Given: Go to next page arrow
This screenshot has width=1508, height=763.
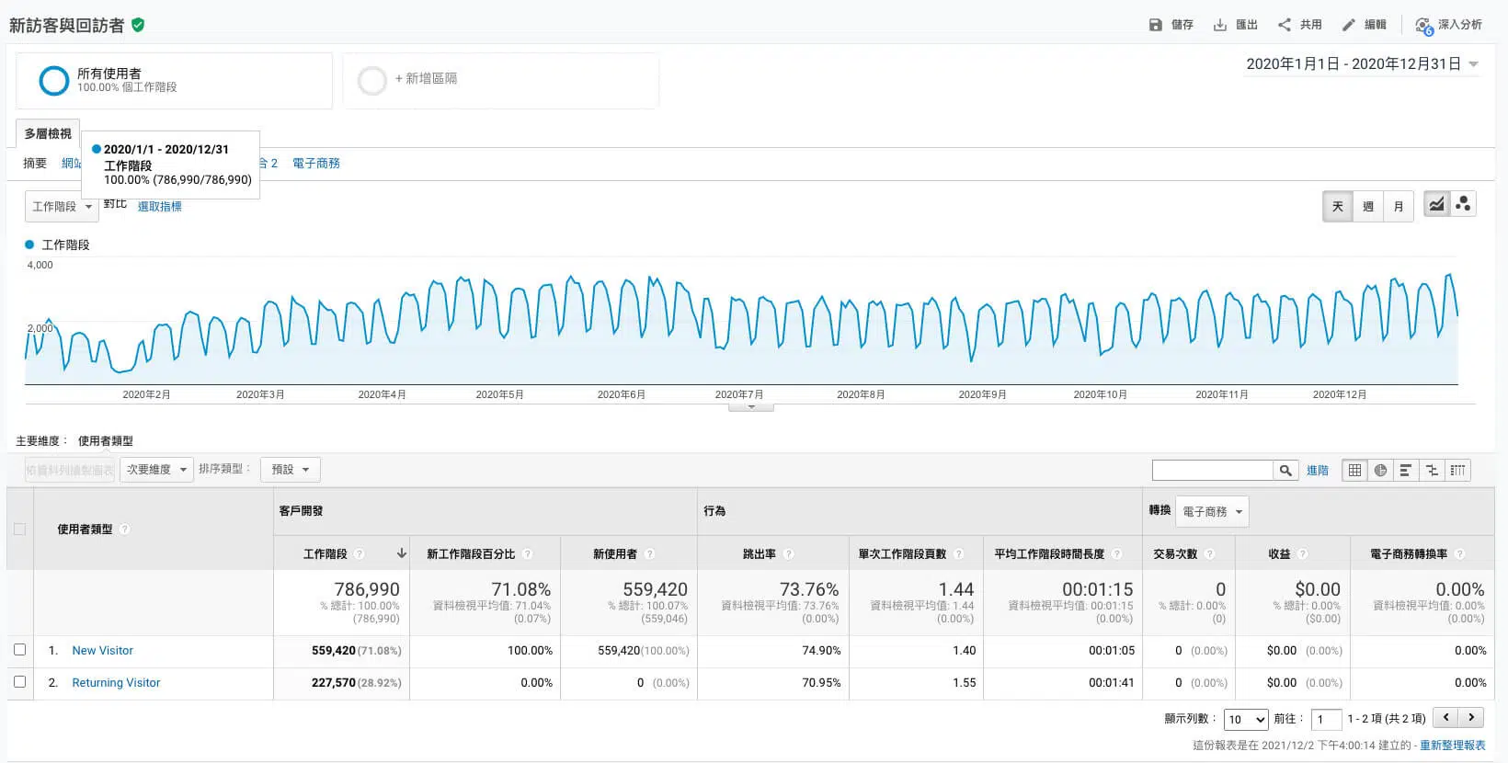Looking at the screenshot, I should 1471,718.
